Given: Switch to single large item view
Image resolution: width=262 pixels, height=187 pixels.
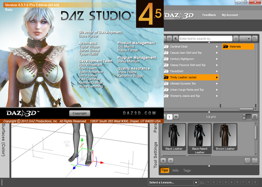Looking at the screenshot, I should [255, 117].
